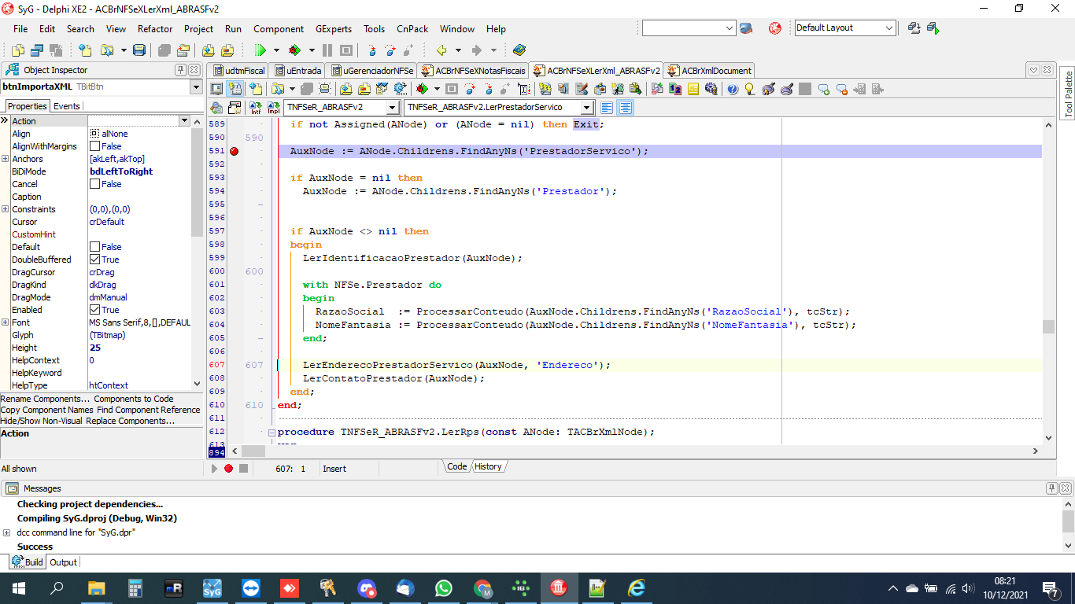Expand the Font property
Image resolution: width=1075 pixels, height=604 pixels.
click(x=5, y=322)
